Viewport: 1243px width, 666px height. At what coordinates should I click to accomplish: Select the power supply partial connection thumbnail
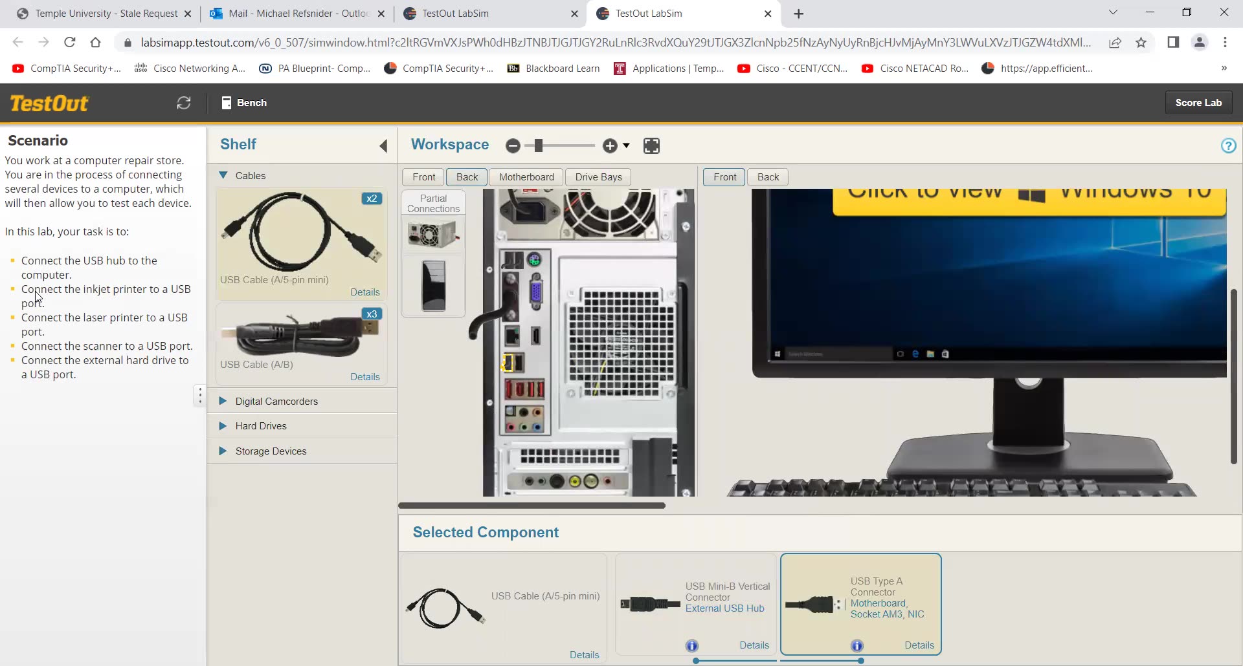(x=433, y=234)
